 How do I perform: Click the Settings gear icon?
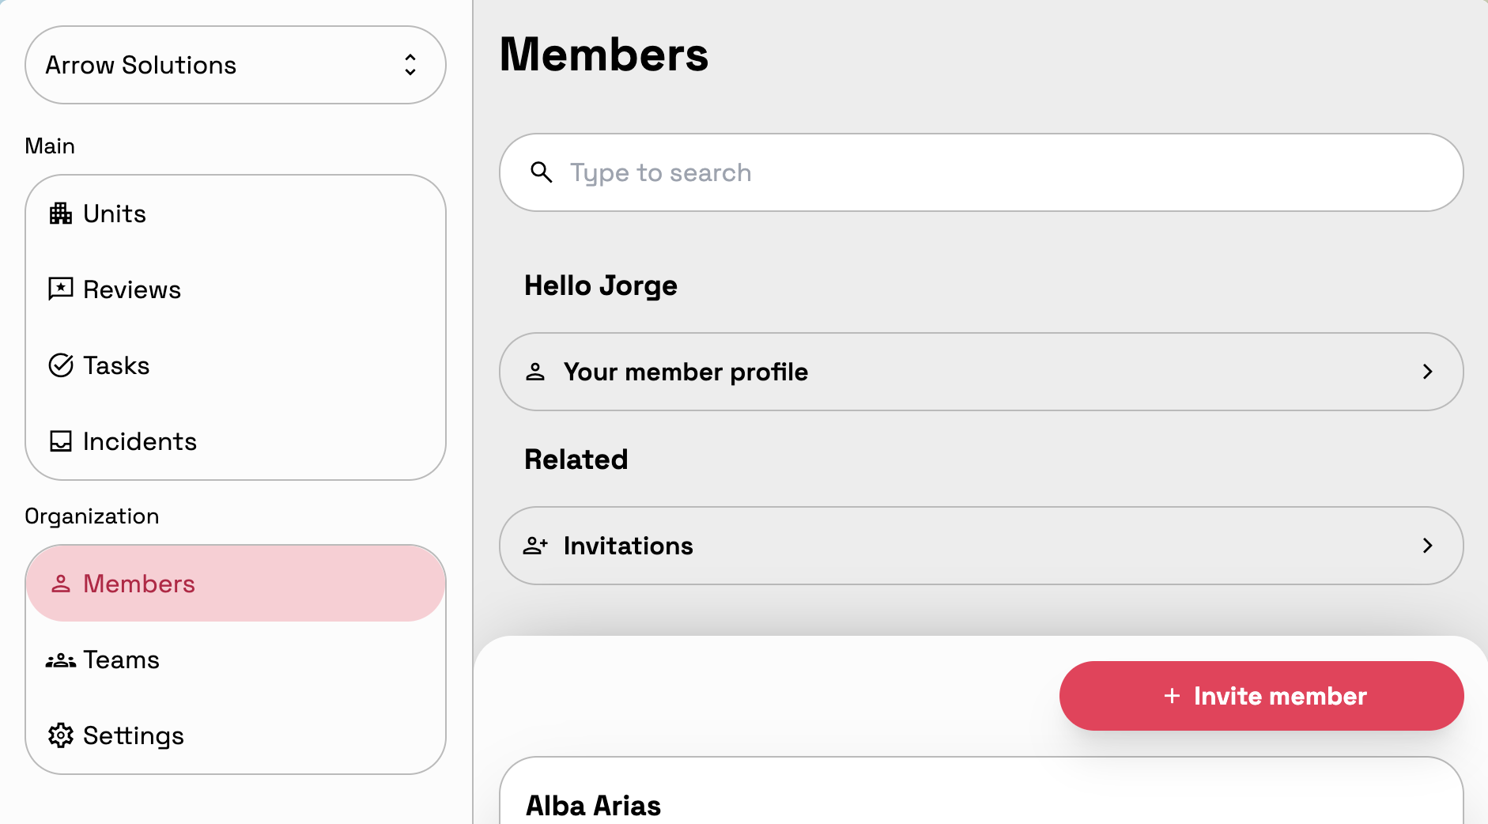point(61,735)
